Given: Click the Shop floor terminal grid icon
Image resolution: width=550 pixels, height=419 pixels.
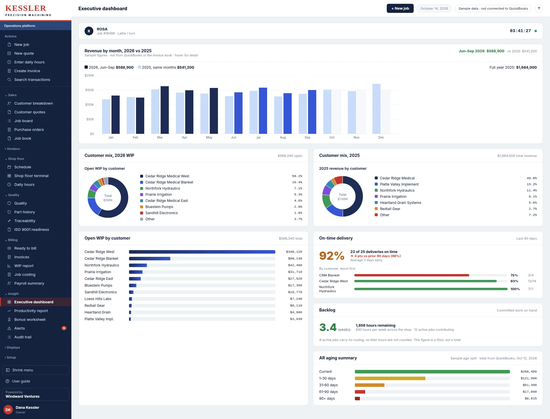Looking at the screenshot, I should click(x=9, y=176).
